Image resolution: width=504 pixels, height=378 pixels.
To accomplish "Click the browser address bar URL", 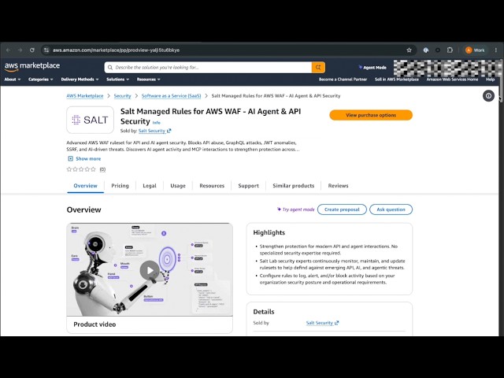I will [116, 50].
